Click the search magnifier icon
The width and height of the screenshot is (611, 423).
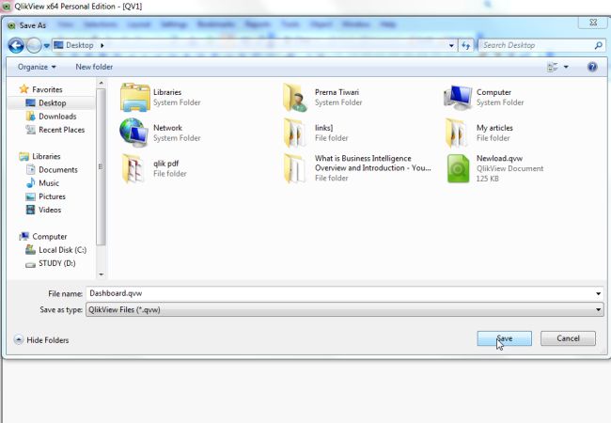click(x=599, y=45)
